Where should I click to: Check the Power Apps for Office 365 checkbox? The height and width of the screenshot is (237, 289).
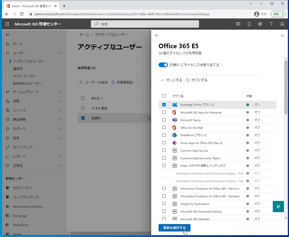(x=164, y=143)
